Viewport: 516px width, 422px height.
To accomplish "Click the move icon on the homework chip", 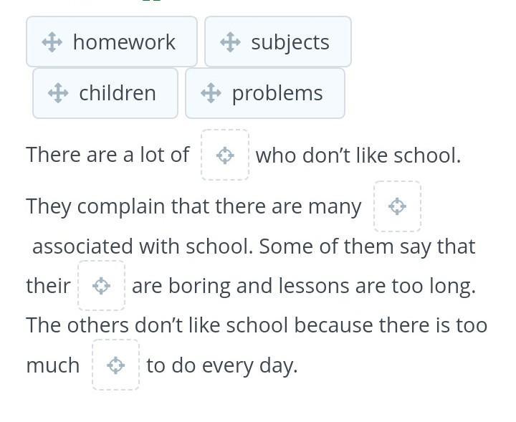I will [52, 42].
